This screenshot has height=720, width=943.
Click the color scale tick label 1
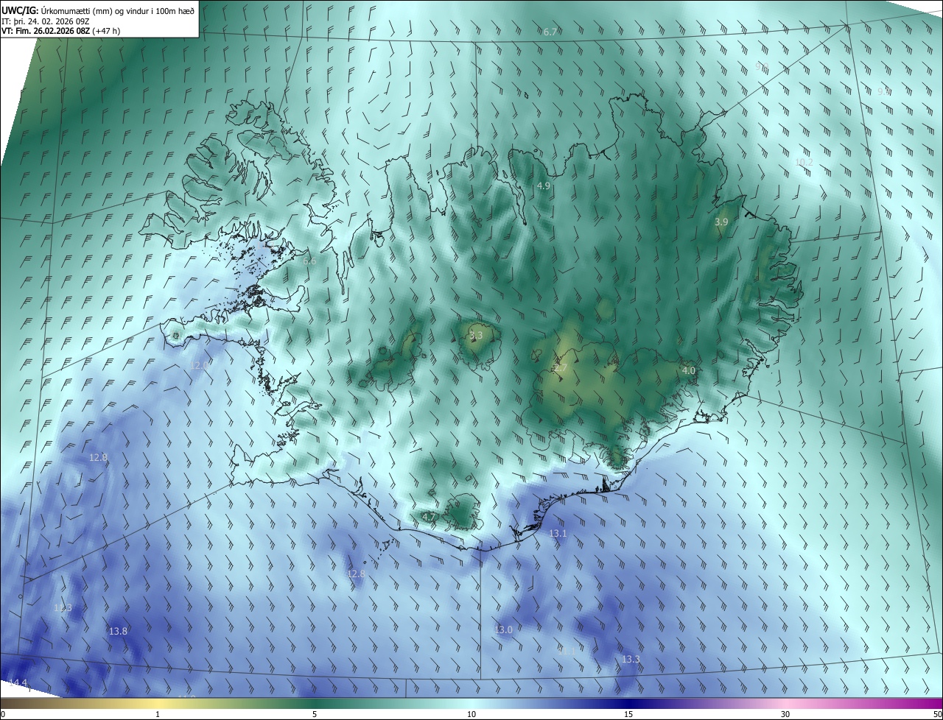tap(158, 714)
